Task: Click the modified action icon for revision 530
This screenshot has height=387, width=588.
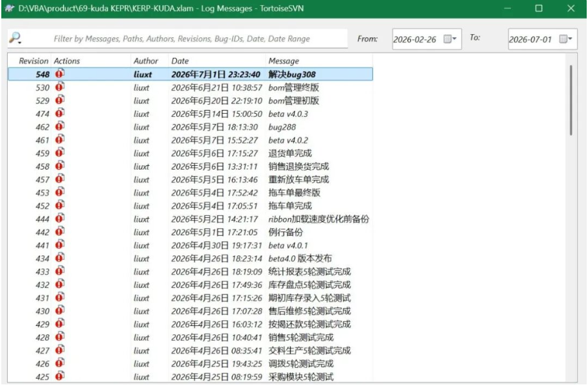Action: pyautogui.click(x=60, y=87)
